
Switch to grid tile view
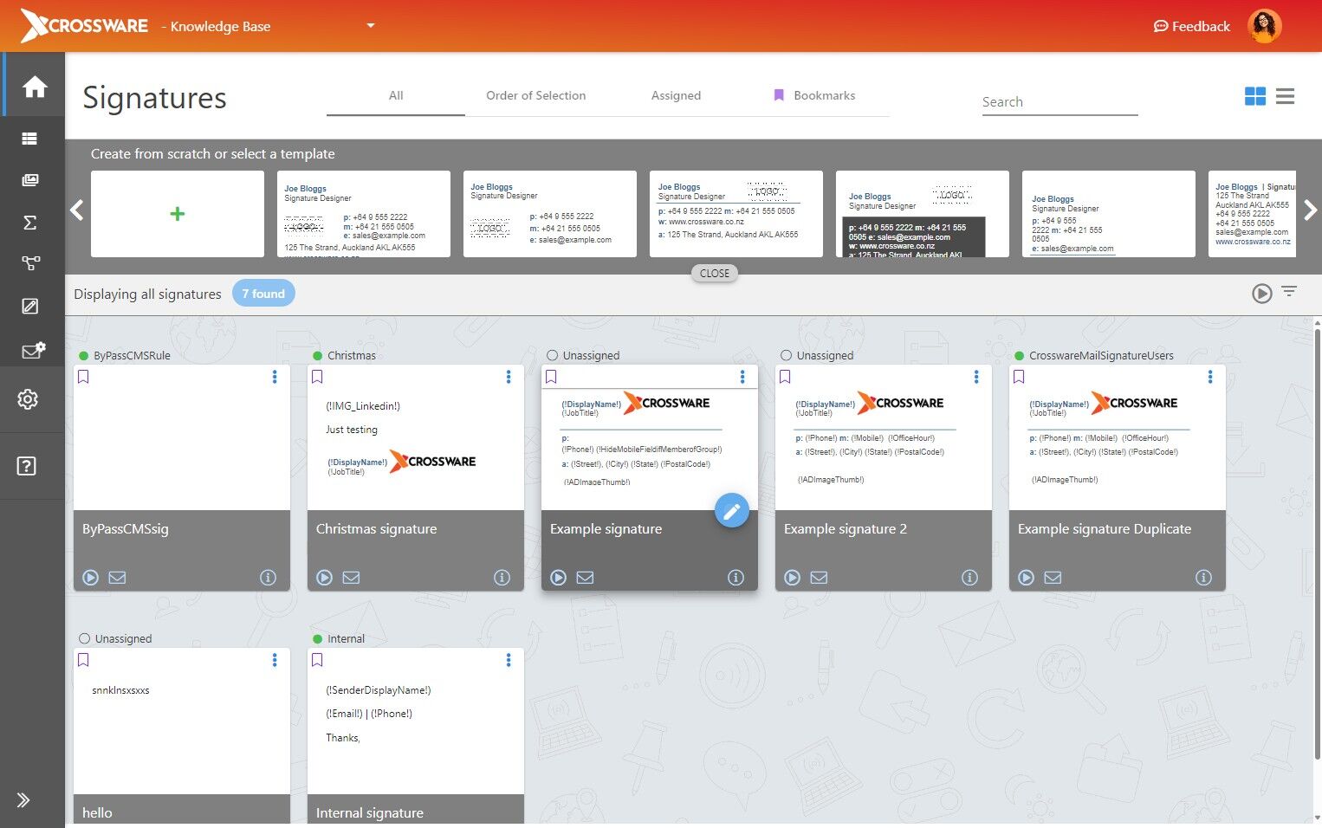[1254, 96]
